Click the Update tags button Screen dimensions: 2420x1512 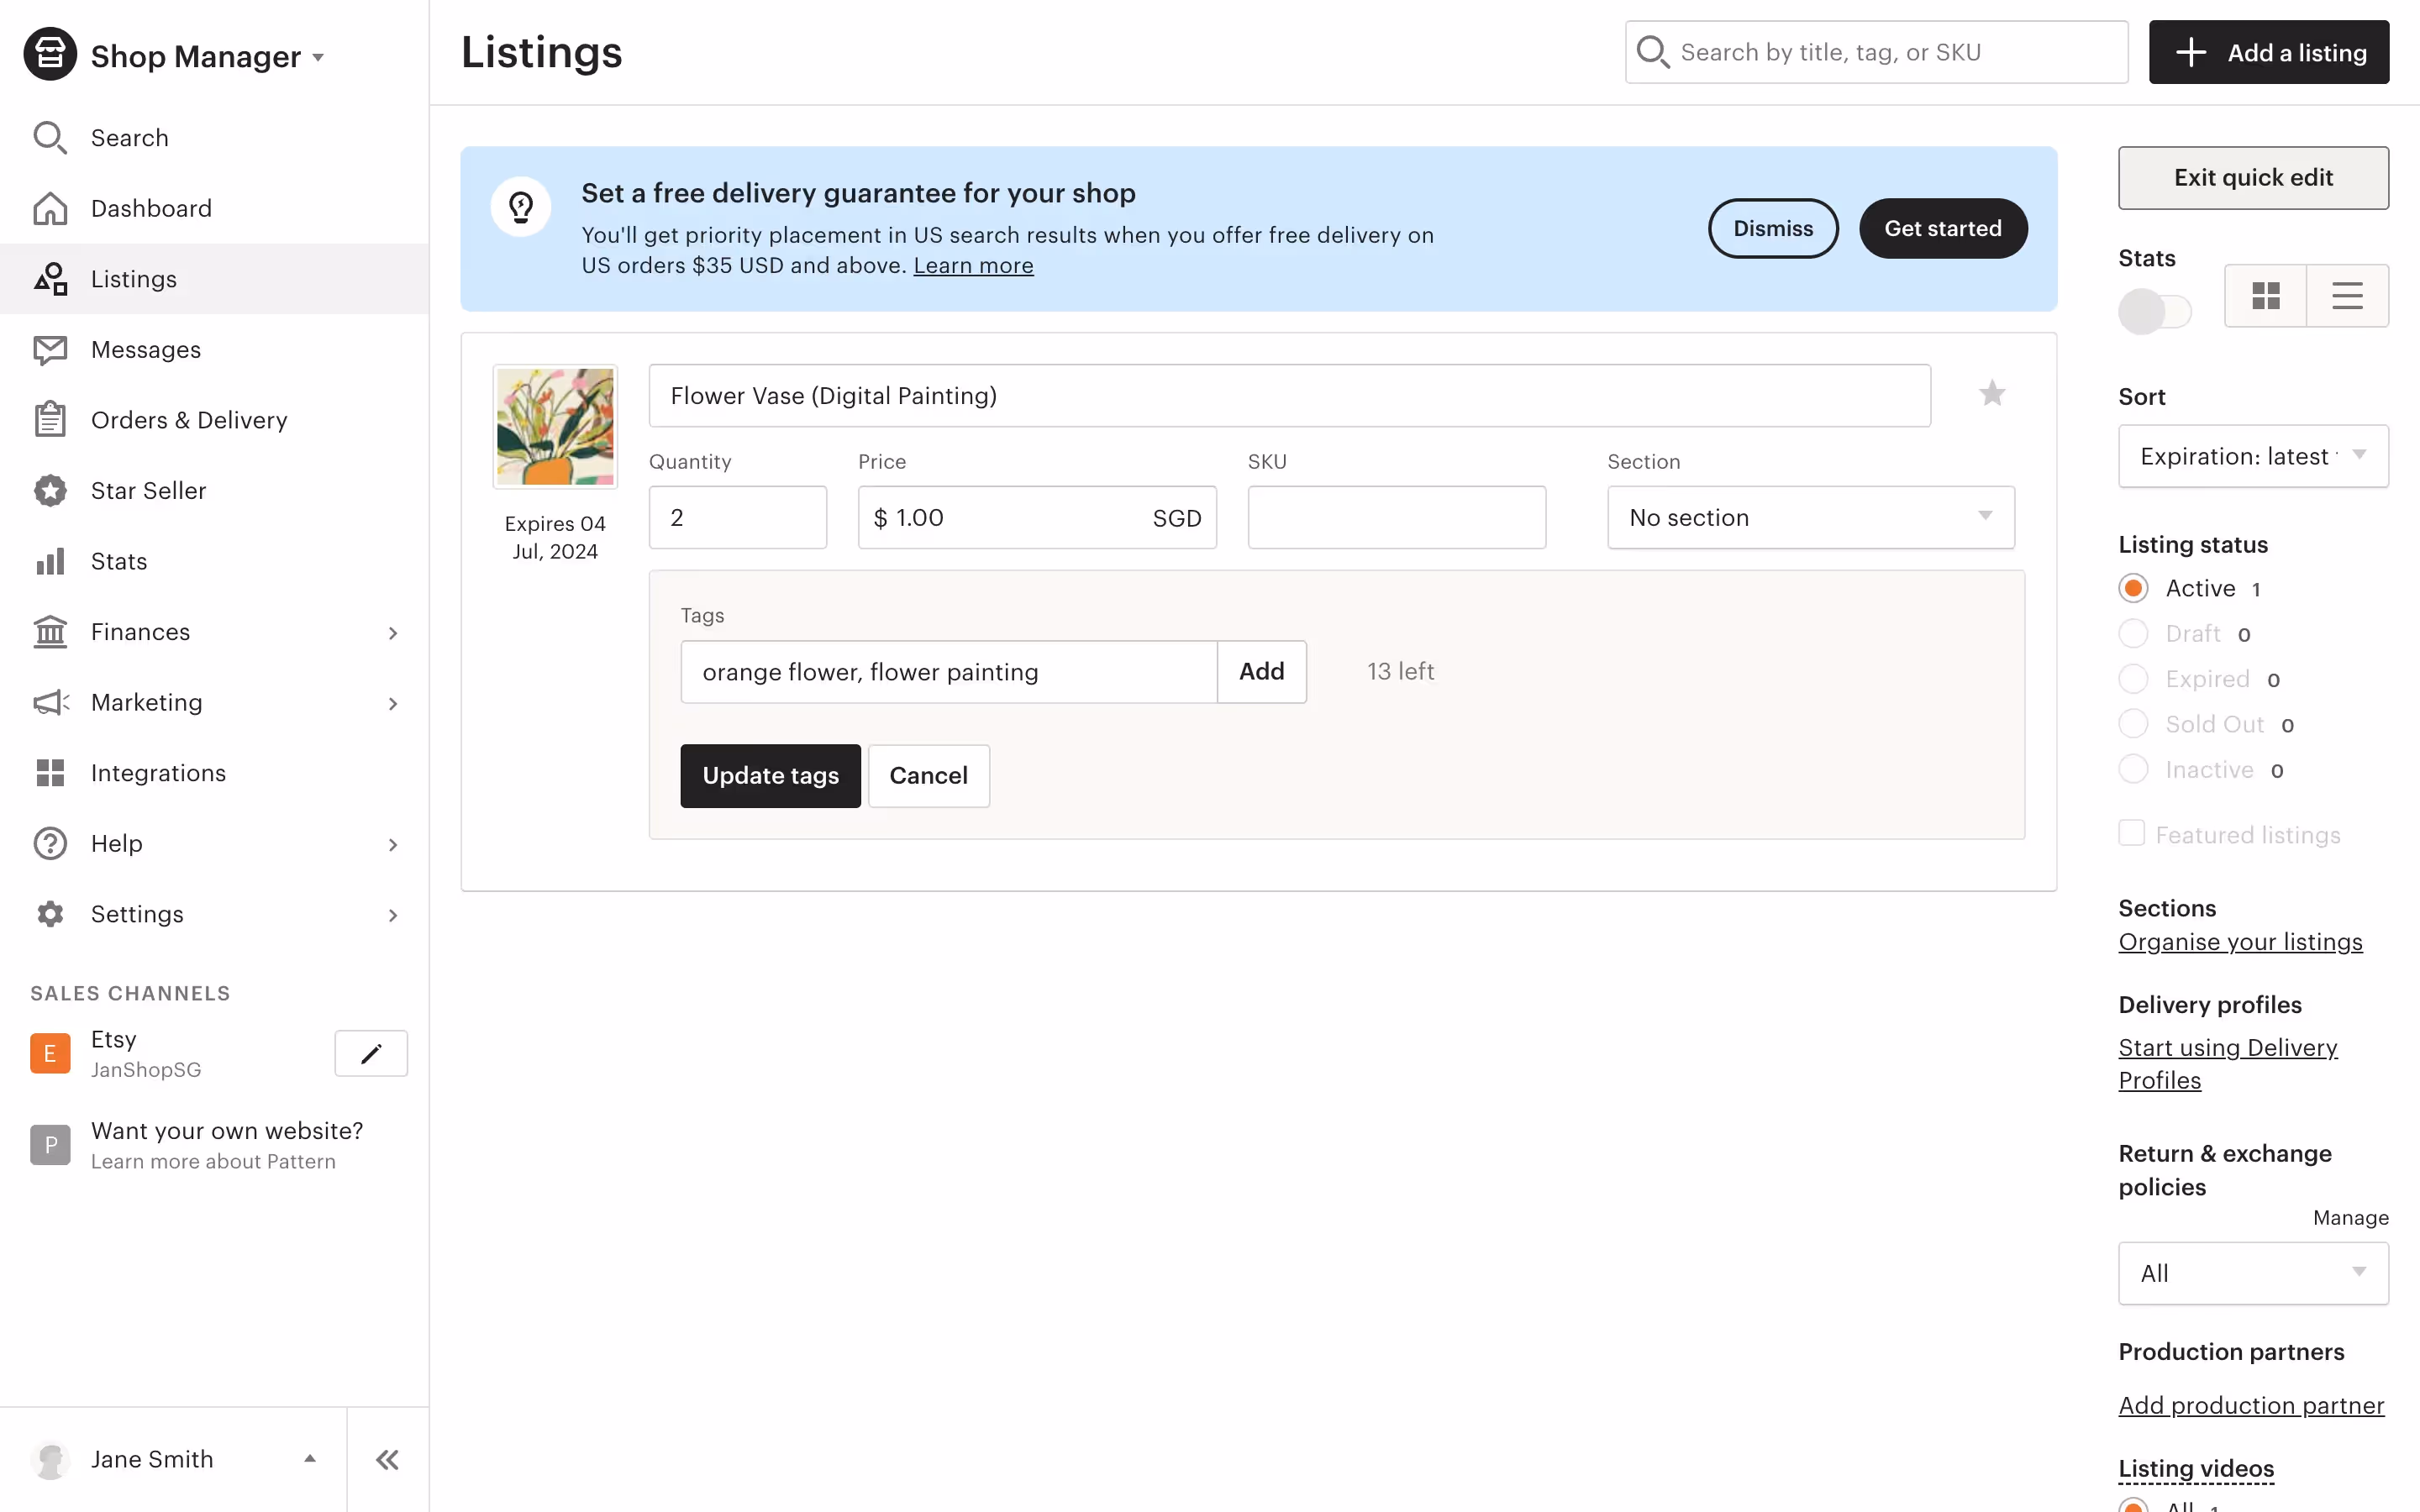tap(770, 776)
